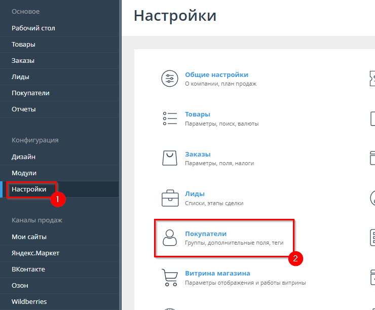Click the shopping cart icon for Витрина магазина
375x310 pixels.
click(x=170, y=278)
